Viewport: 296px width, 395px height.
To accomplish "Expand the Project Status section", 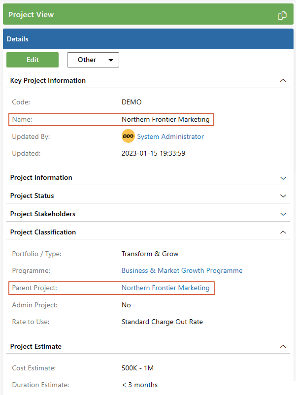I will 283,196.
